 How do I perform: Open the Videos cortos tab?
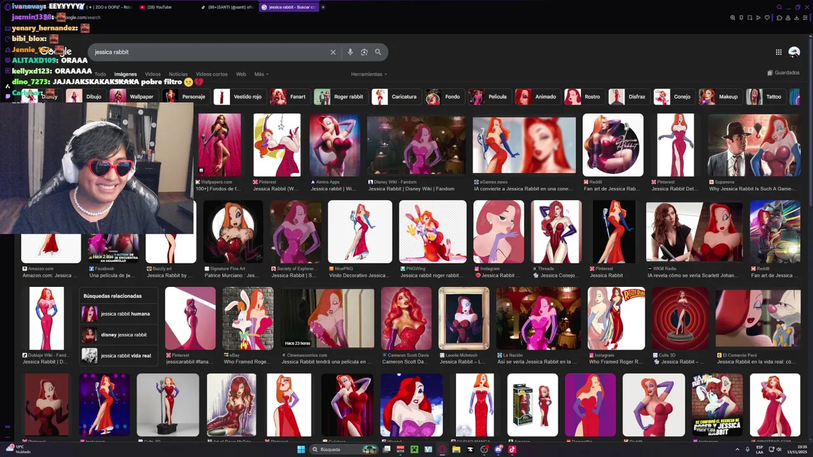[x=212, y=74]
